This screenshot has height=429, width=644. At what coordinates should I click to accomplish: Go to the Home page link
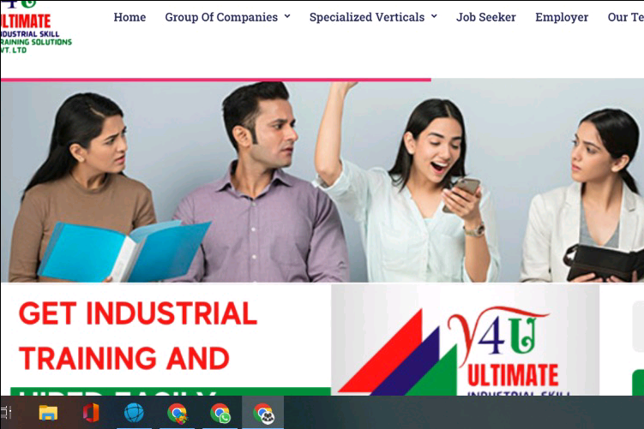tap(129, 17)
